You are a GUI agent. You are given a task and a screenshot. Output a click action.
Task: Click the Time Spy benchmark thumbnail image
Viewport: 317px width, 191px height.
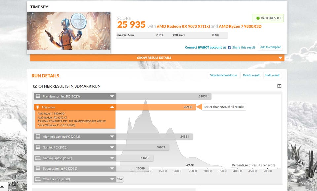click(x=69, y=31)
